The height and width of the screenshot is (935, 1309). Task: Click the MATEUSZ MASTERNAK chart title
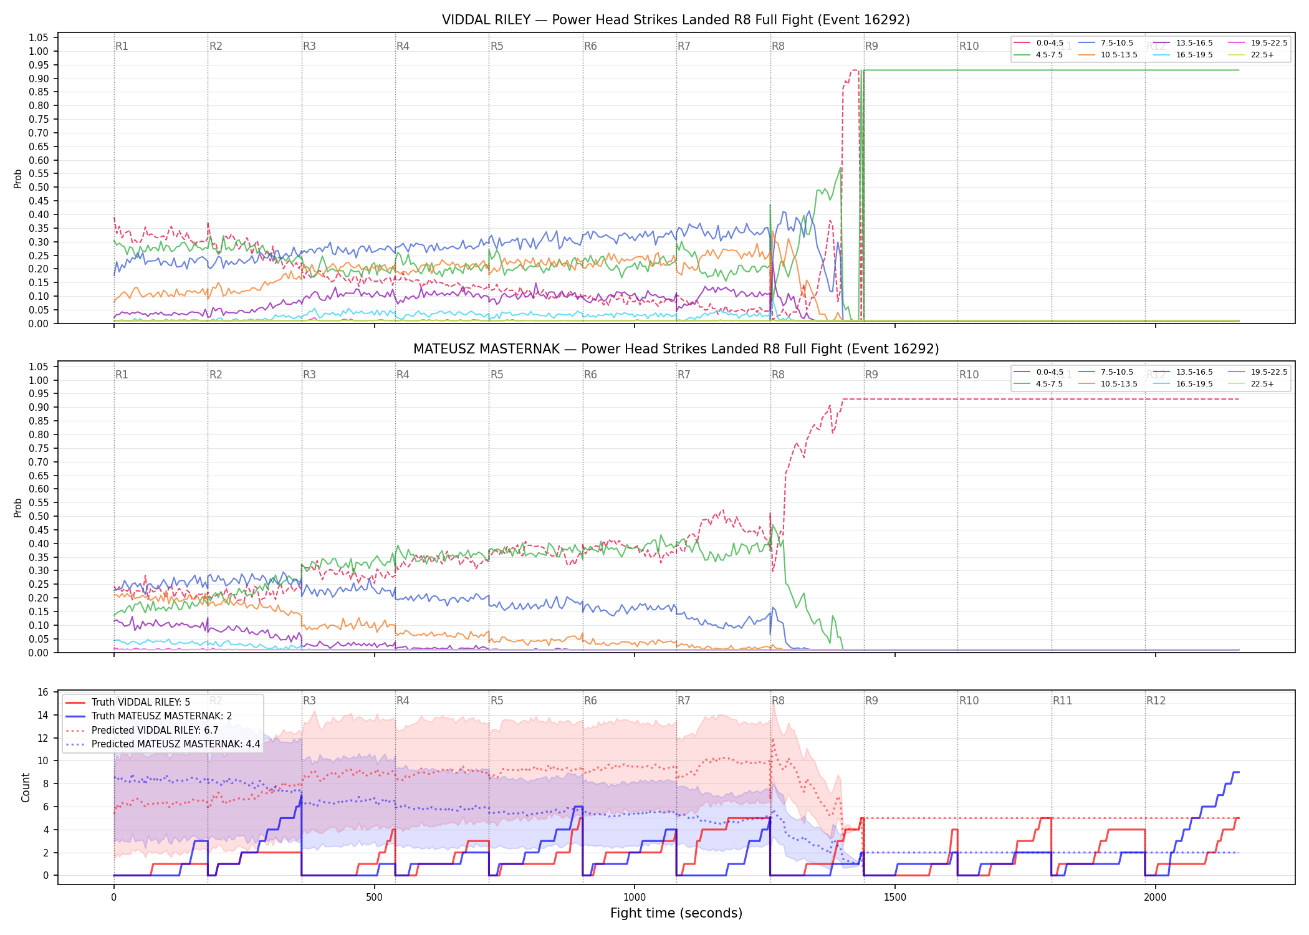pos(676,349)
